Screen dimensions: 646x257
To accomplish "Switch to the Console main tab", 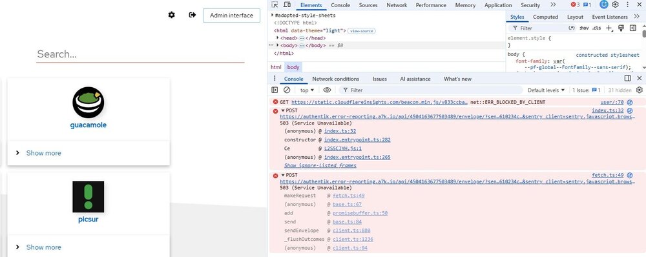I will 340,5.
